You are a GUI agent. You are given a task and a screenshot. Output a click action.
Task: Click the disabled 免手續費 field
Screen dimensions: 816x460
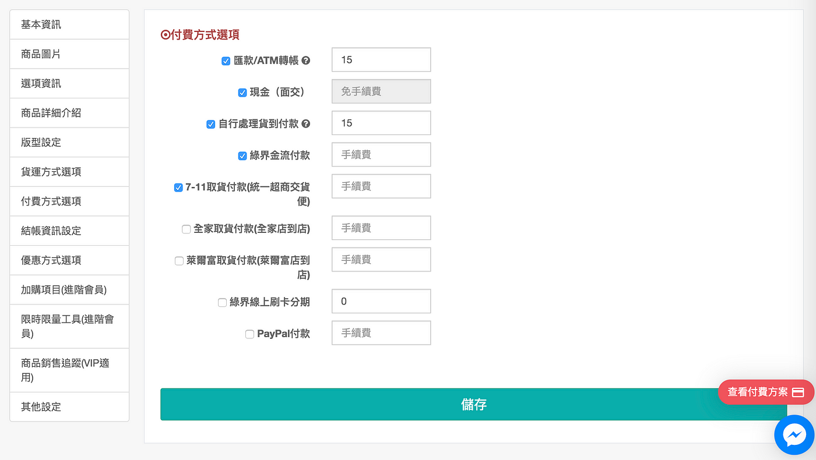381,91
